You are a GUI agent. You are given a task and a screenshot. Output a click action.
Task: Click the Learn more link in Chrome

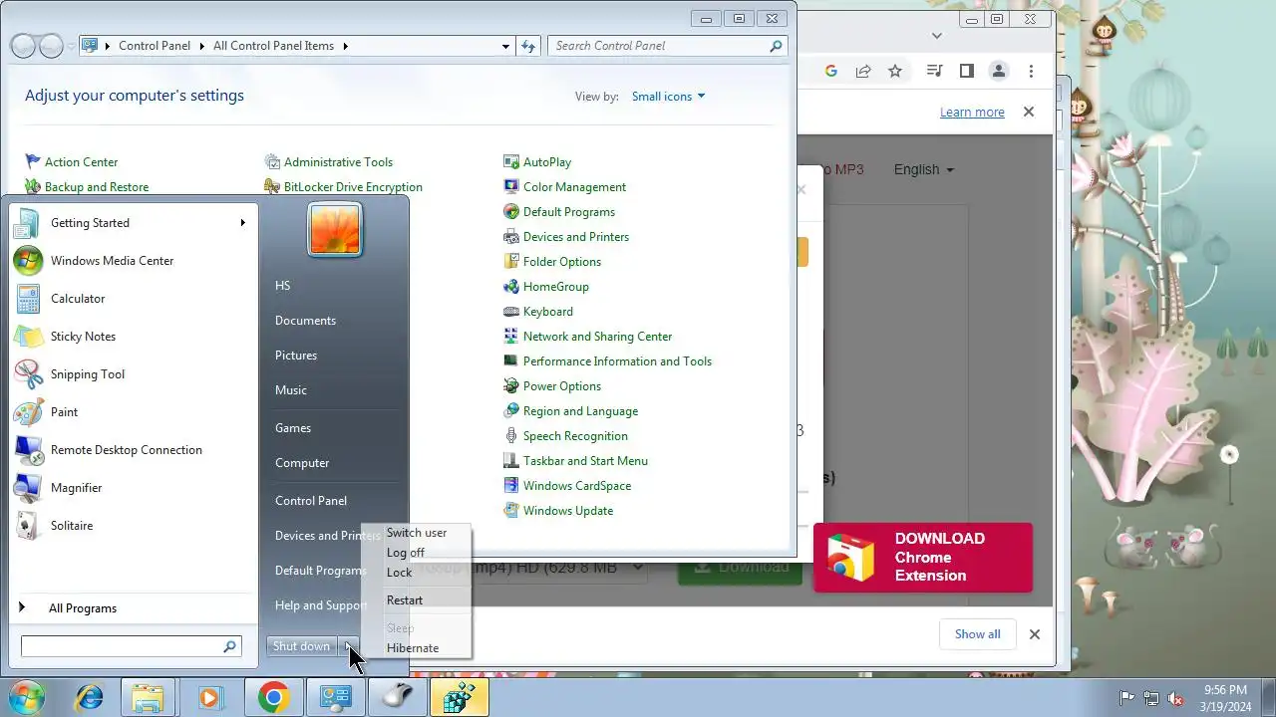(972, 113)
